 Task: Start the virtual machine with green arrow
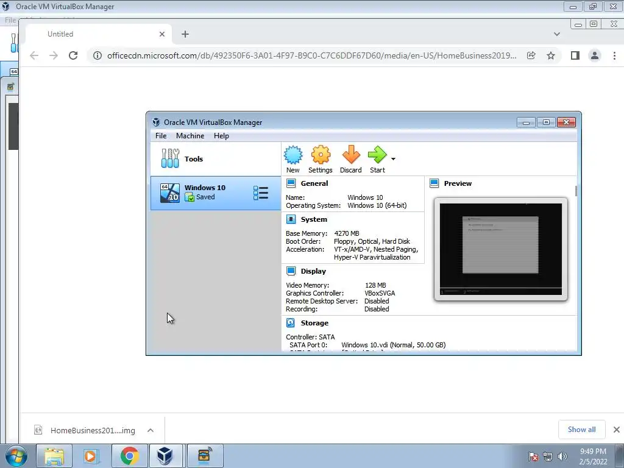(377, 159)
